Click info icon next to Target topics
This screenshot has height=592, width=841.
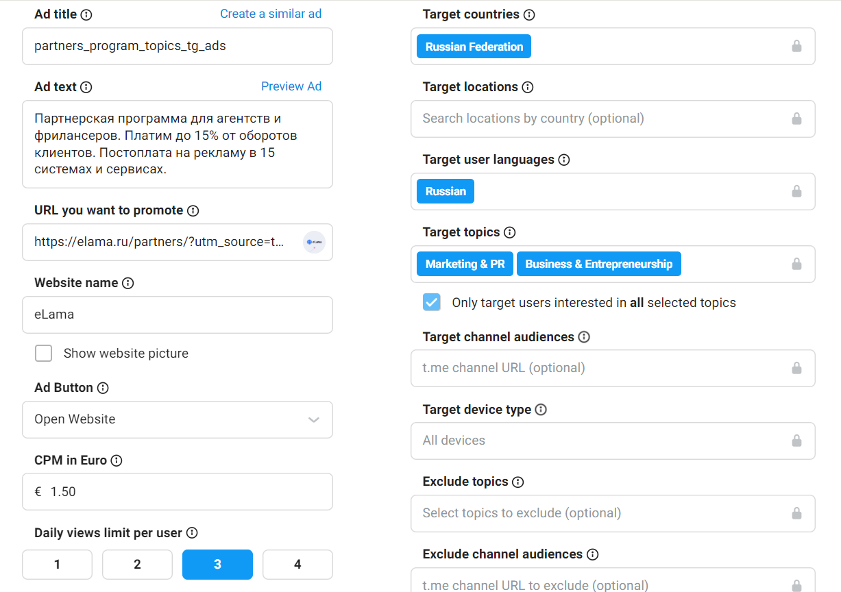coord(509,232)
